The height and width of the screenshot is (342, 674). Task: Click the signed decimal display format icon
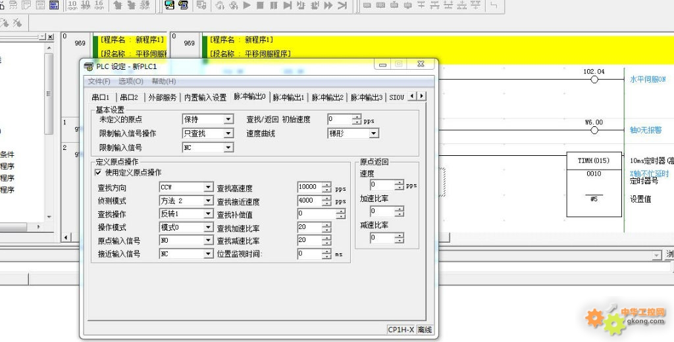tap(86, 5)
